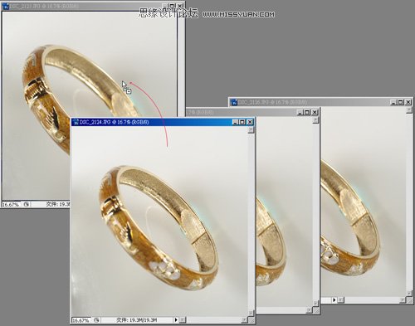Click the resize grip of DSC_2124.JPG window
The image size is (415, 326).
[x=251, y=320]
